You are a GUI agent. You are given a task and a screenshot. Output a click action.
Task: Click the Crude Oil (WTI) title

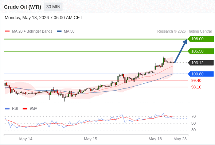pyautogui.click(x=23, y=7)
